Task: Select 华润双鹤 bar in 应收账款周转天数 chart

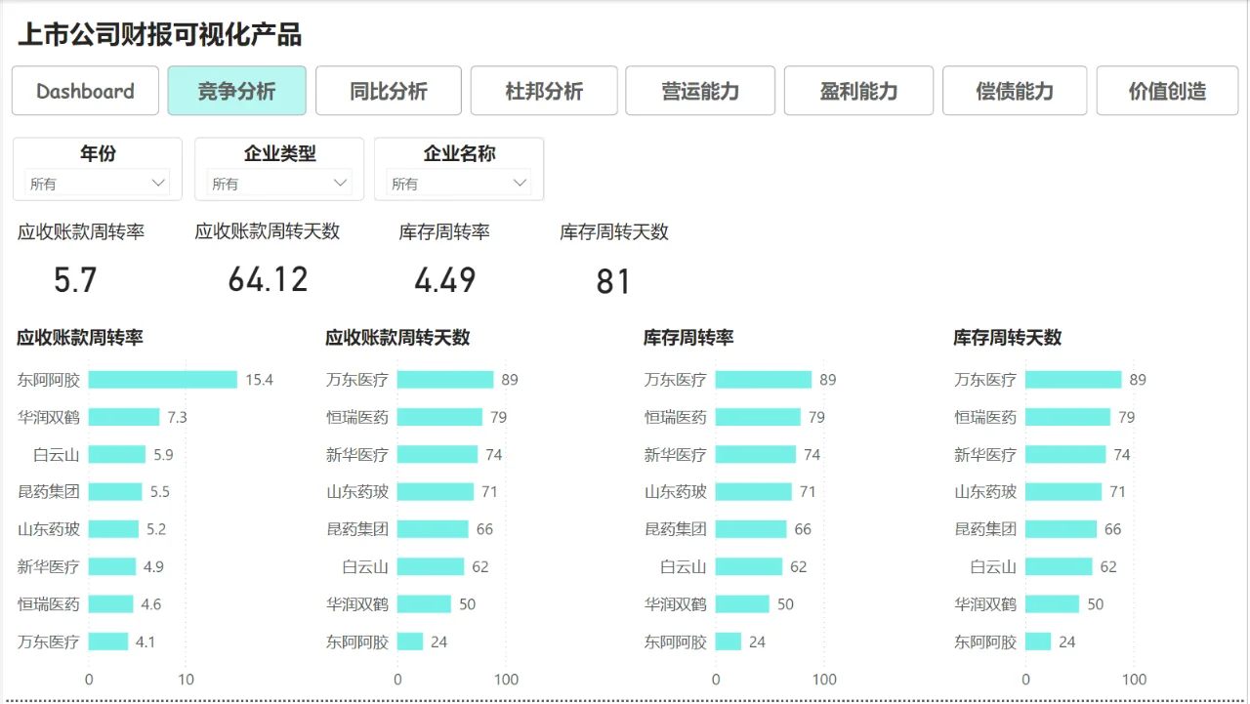Action: pos(424,604)
